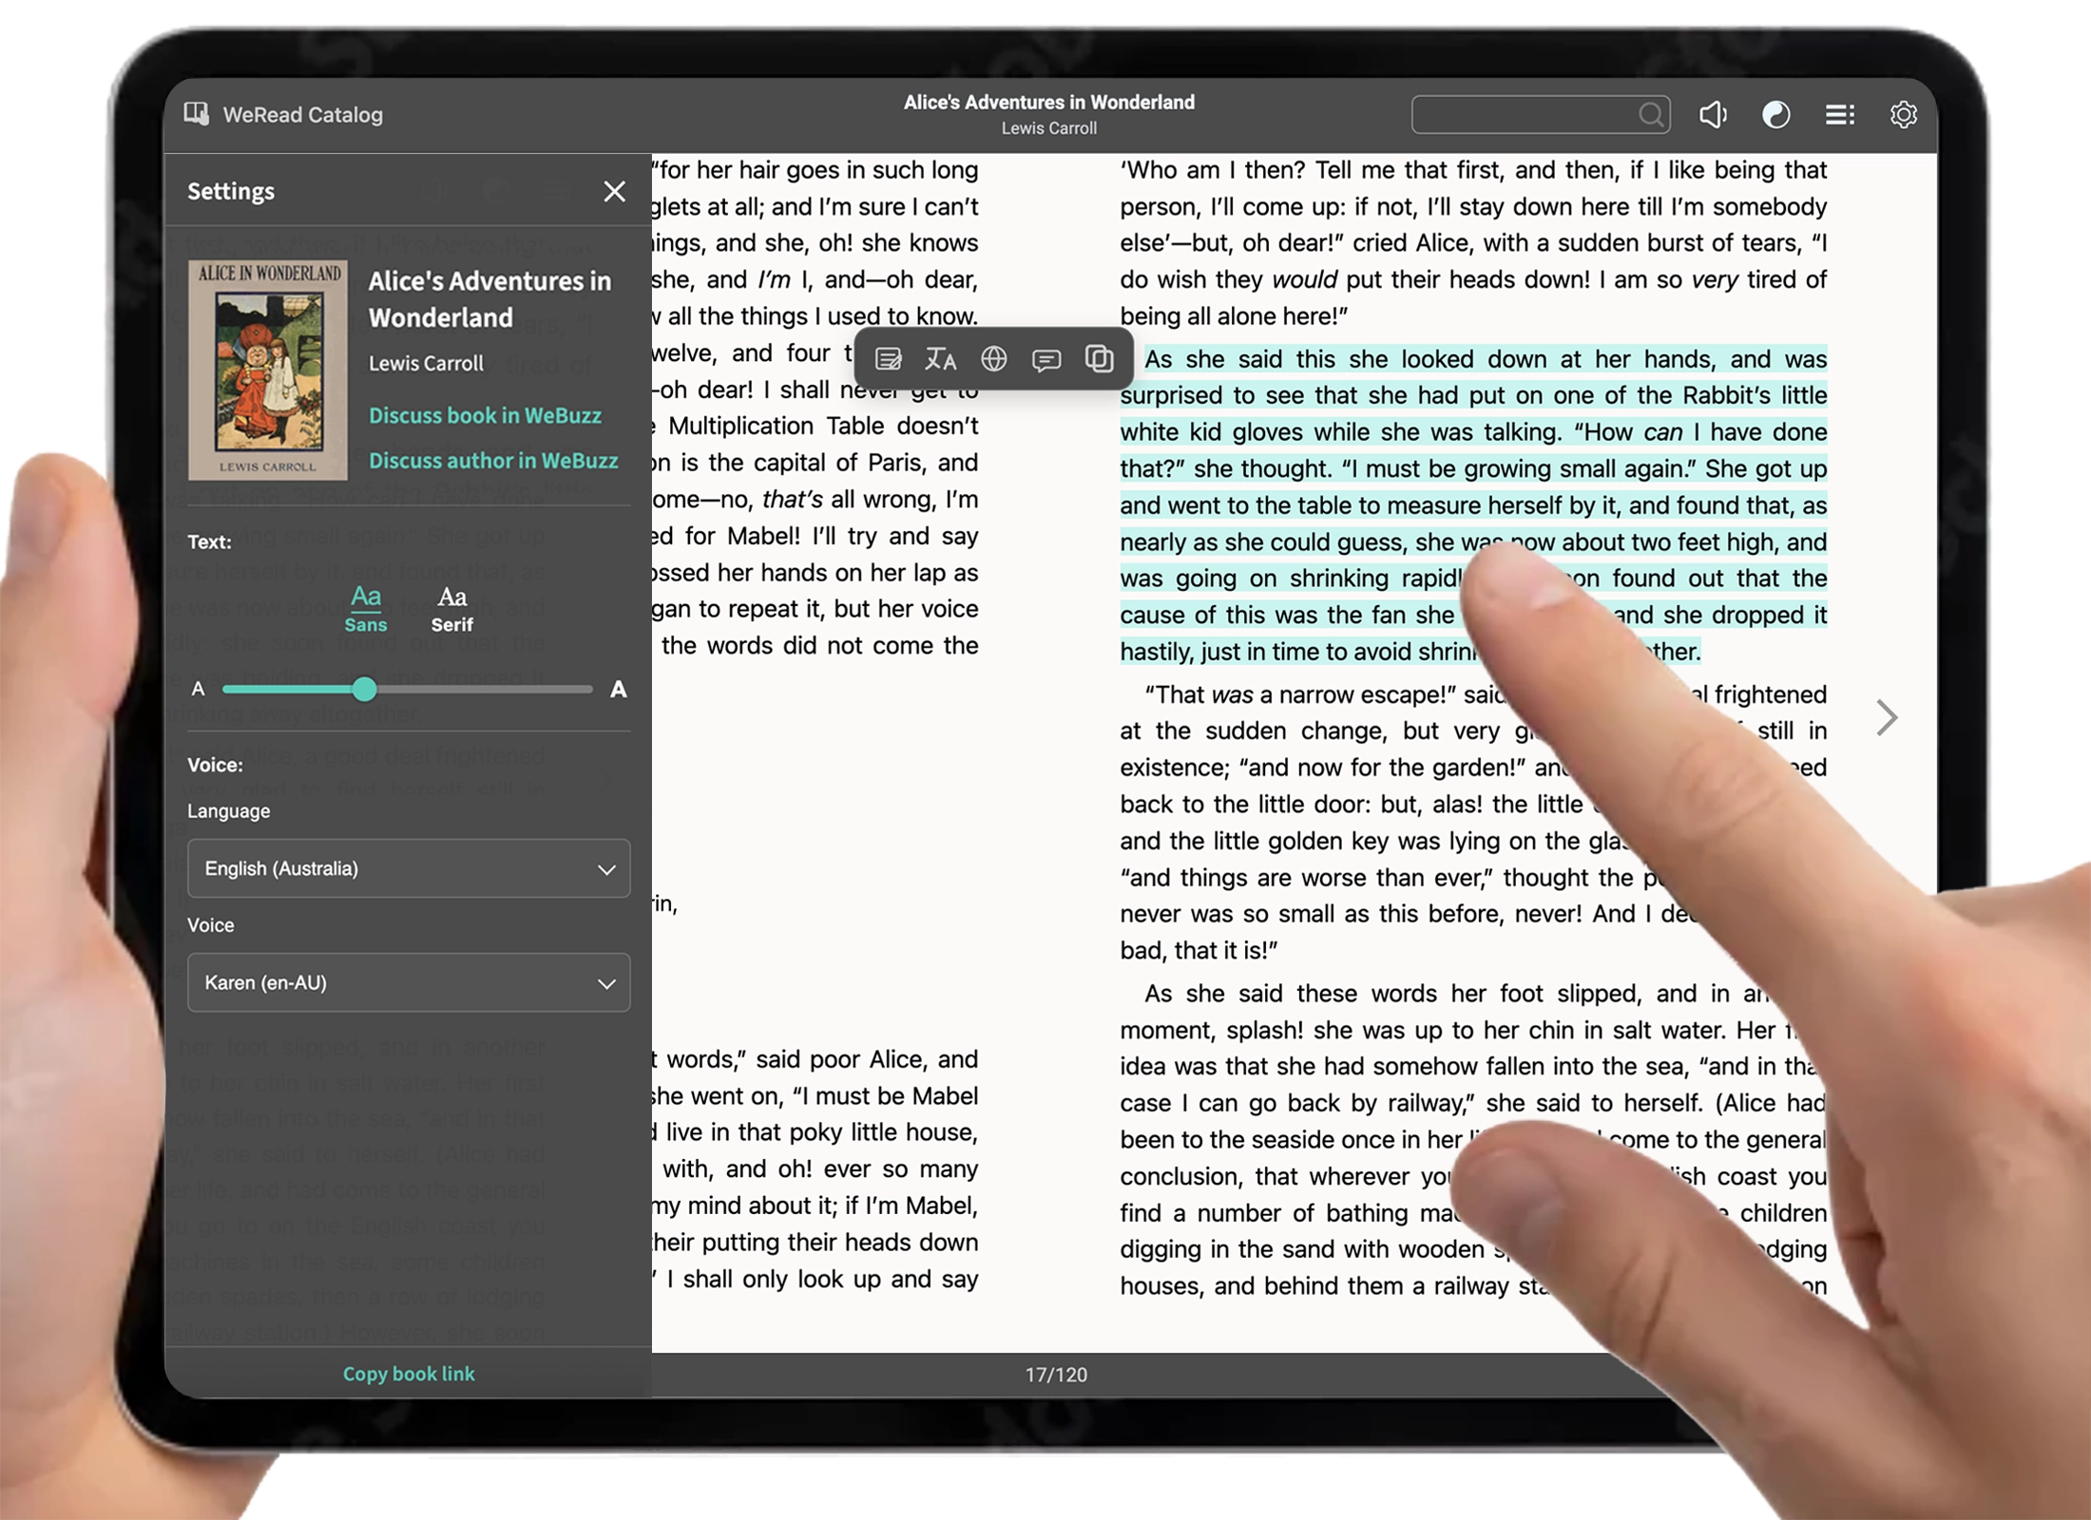The image size is (2091, 1520).
Task: Click the Lewis Carroll author name in Settings
Action: 426,363
